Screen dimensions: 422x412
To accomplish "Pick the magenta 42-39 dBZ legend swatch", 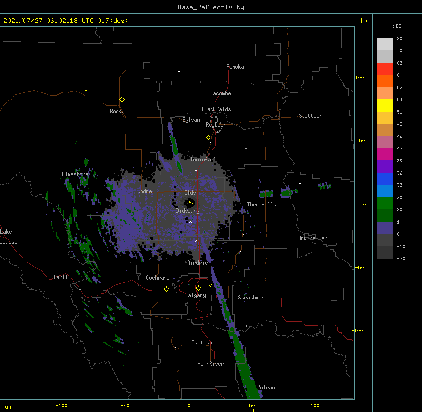I will (385, 154).
